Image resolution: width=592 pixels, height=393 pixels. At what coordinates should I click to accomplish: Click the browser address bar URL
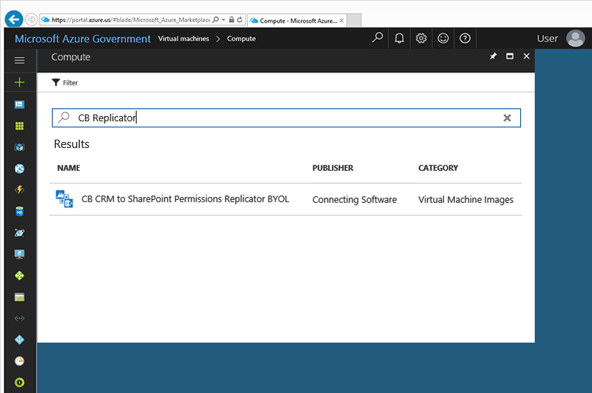pos(130,20)
